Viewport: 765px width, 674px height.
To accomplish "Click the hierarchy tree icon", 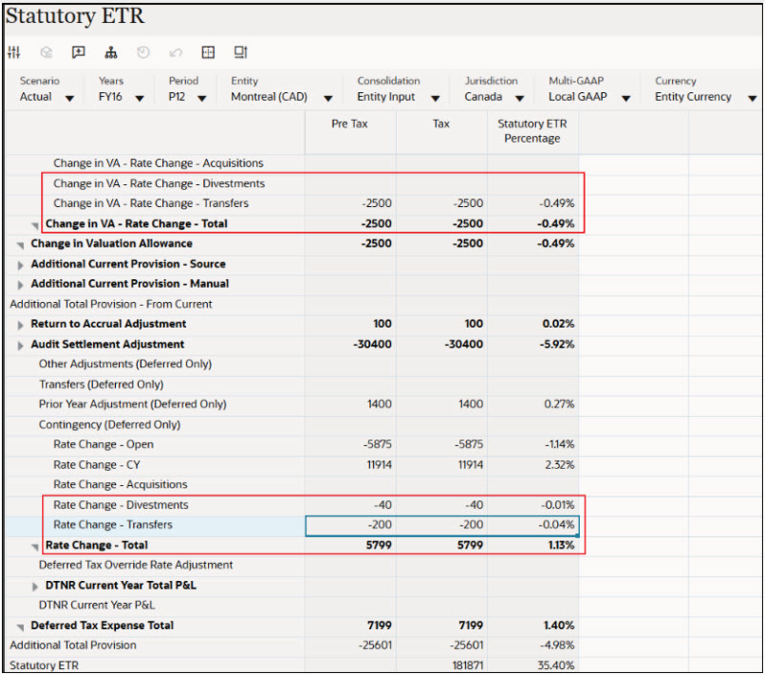I will pos(111,52).
